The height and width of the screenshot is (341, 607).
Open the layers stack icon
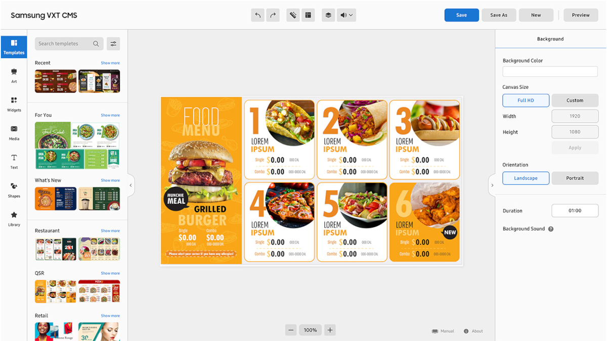click(328, 15)
